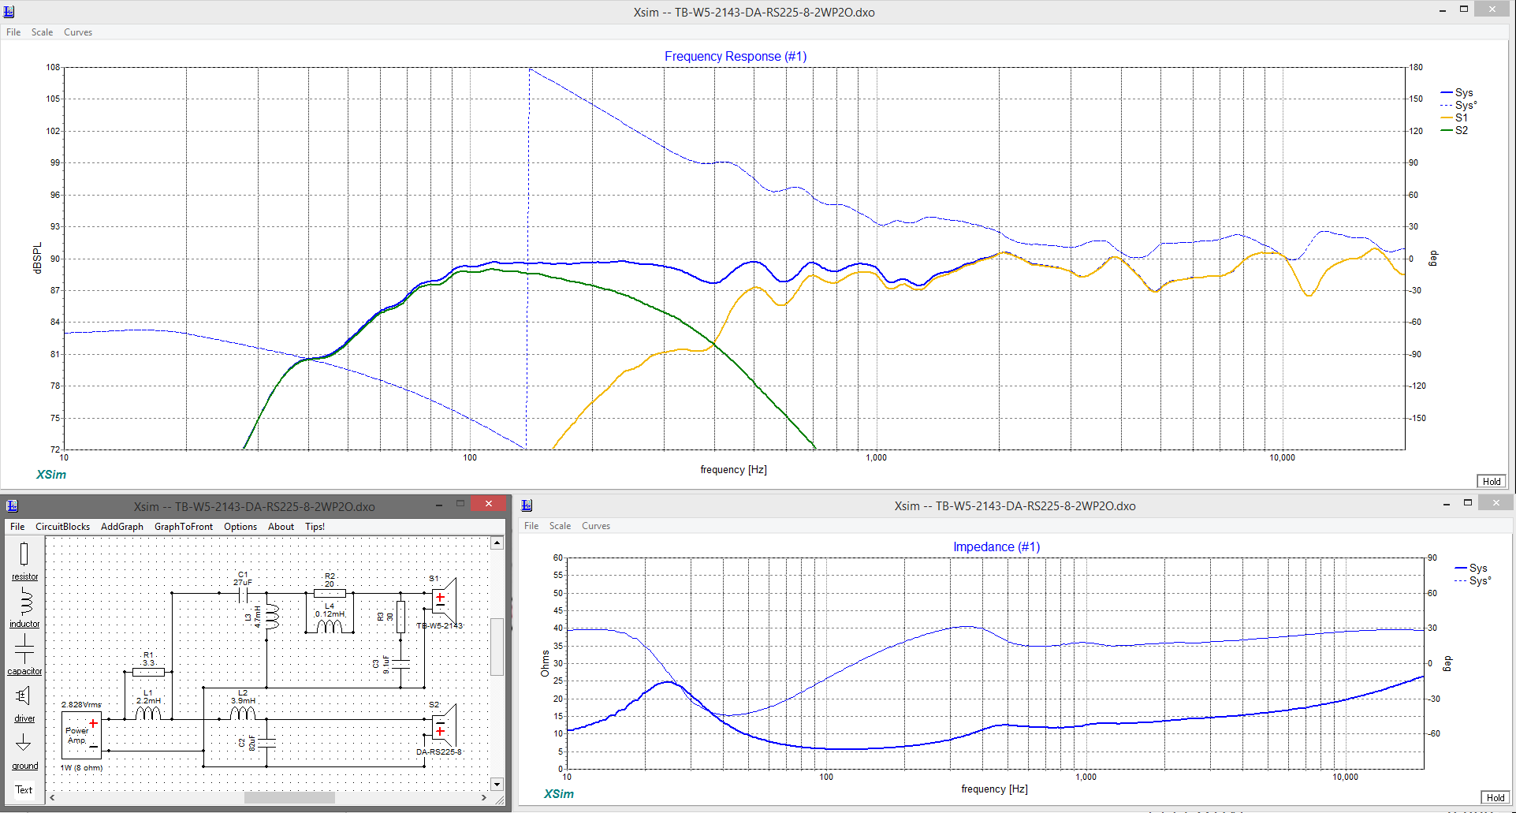
Task: Click the 1W (8 ohm) label below the Power Amp
Action: [81, 768]
